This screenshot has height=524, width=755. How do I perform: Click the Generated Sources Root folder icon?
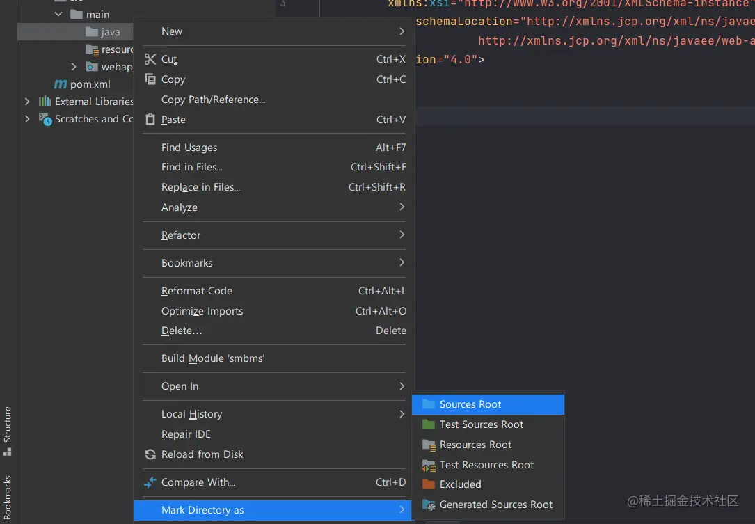429,505
